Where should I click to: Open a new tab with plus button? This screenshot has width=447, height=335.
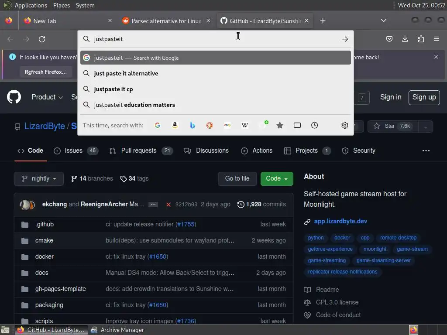coord(323,21)
